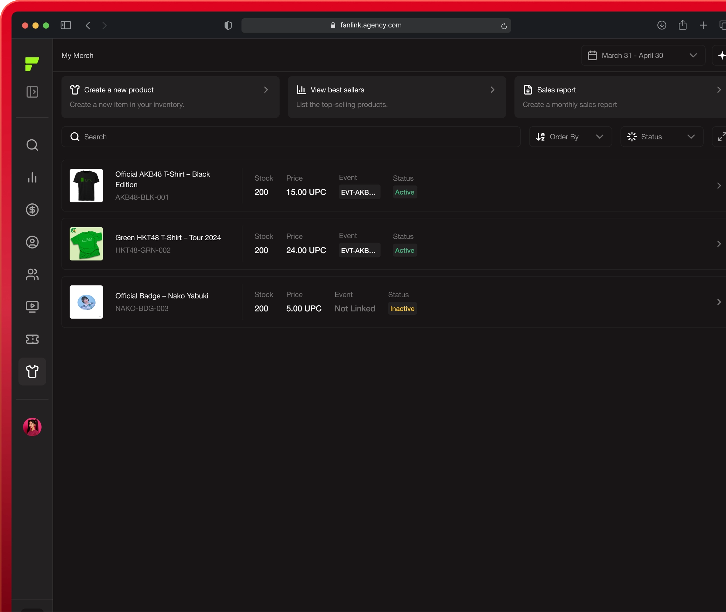Viewport: 726px width, 612px height.
Task: Click the 24.00 UPC price value
Action: (x=306, y=250)
